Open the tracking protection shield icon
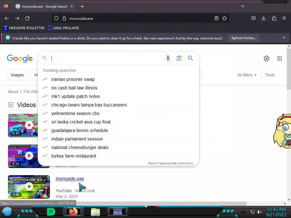The image size is (291, 218). (56, 18)
